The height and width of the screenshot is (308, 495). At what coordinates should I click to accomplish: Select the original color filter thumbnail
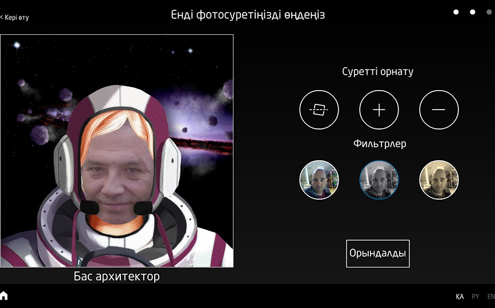pyautogui.click(x=319, y=180)
